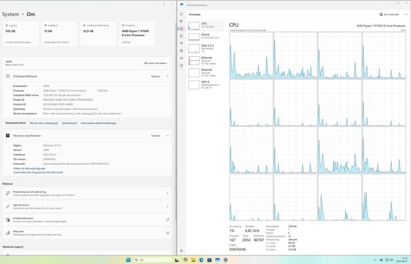Screen dimensions: 411x264
Task: Collapse Enhetsspecifikationer section chevron
Action: tap(168, 76)
